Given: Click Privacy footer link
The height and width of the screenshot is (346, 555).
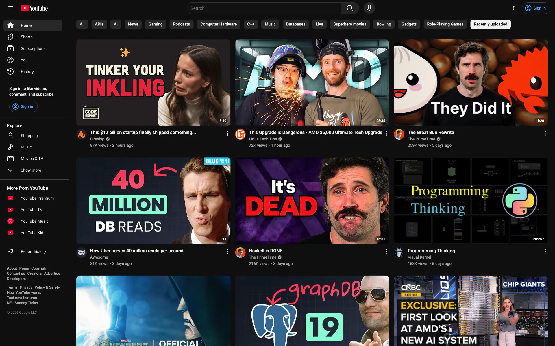Looking at the screenshot, I should pyautogui.click(x=26, y=287).
